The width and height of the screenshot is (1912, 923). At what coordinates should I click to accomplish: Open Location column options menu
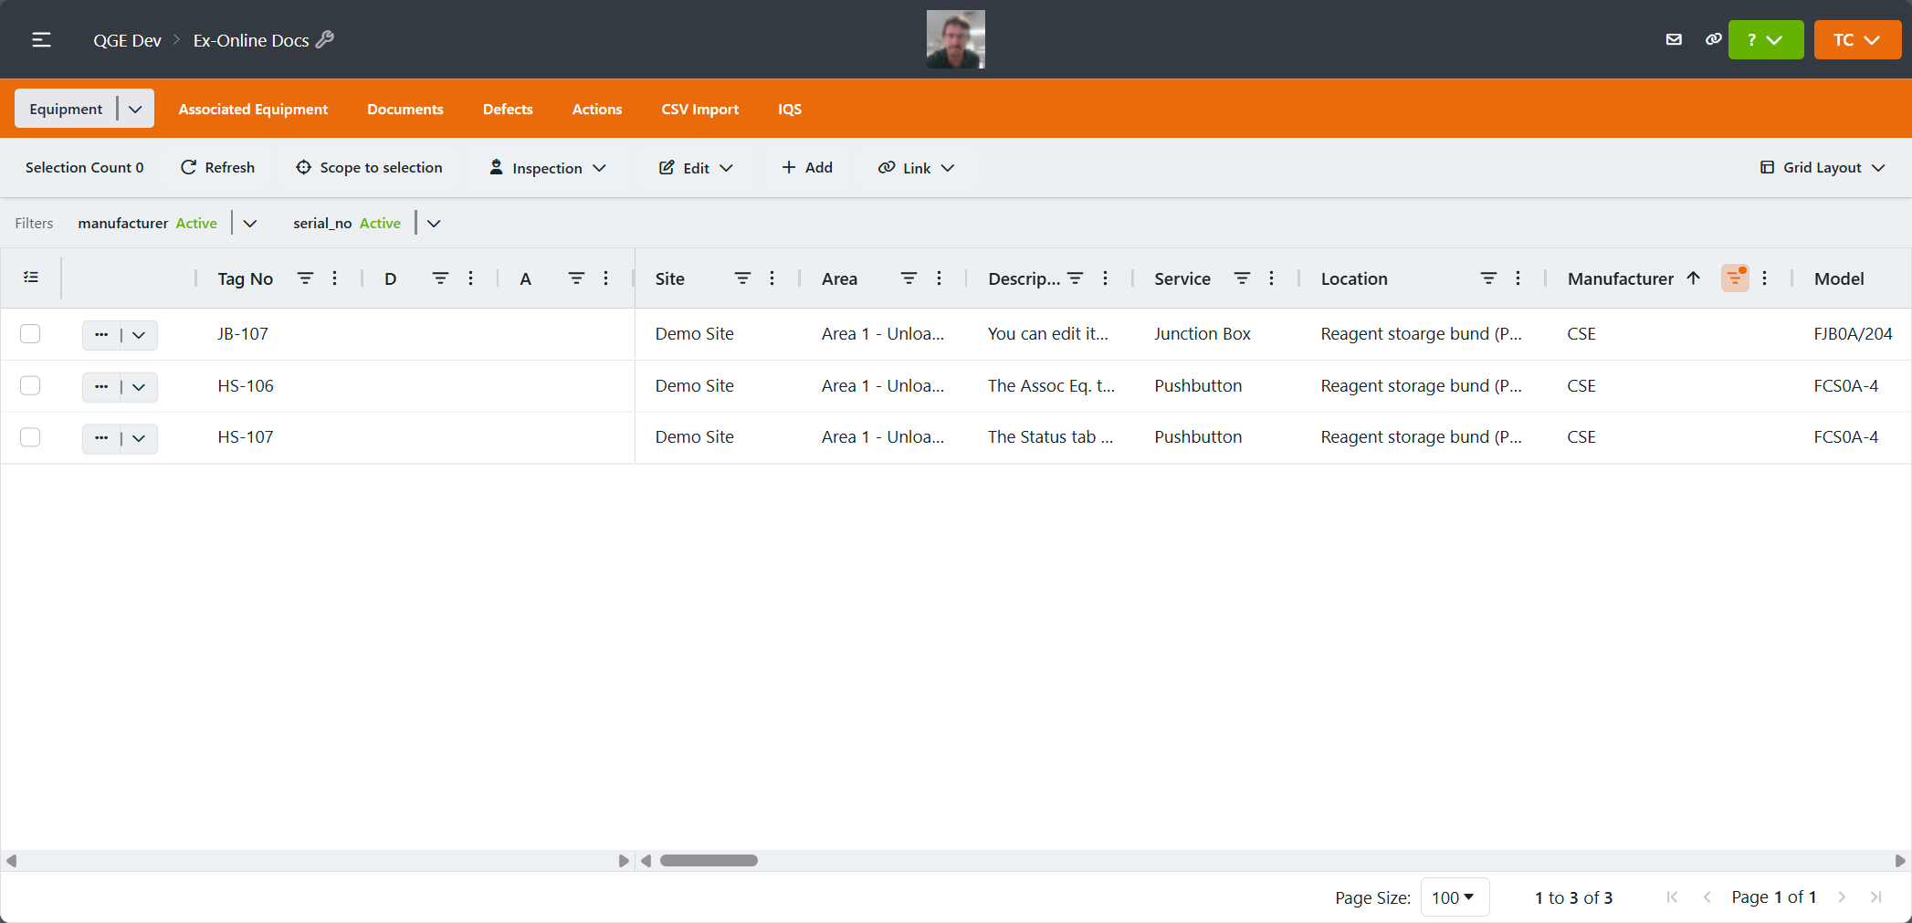(1518, 278)
